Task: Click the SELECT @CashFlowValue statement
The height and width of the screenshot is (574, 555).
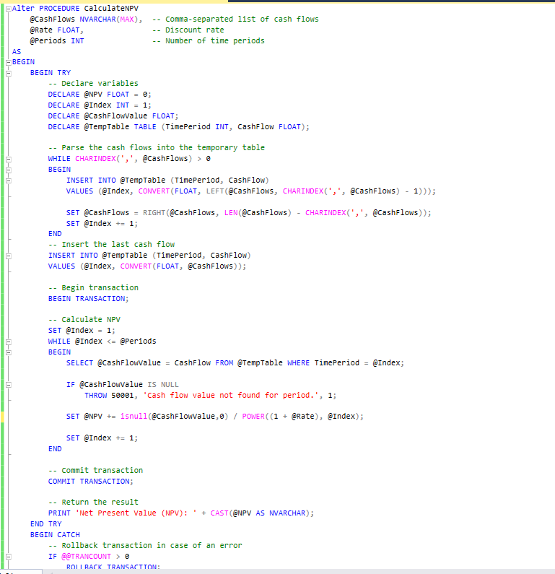Action: point(235,362)
